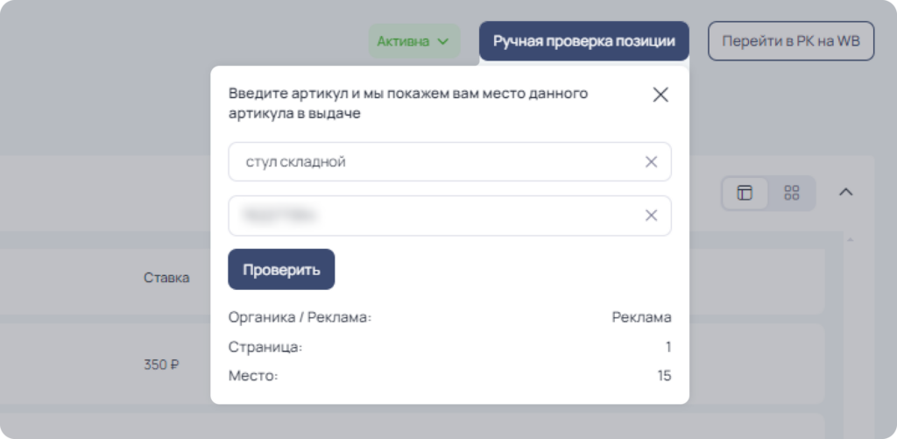The image size is (897, 439).
Task: Run the check with "Проверить" button
Action: pos(281,270)
